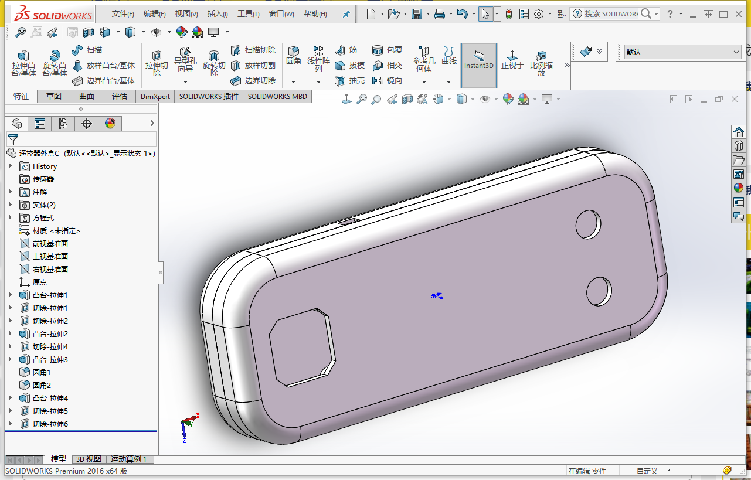Select Lofted Boss/Base (放样凸台/基体)
This screenshot has width=751, height=480.
click(103, 66)
